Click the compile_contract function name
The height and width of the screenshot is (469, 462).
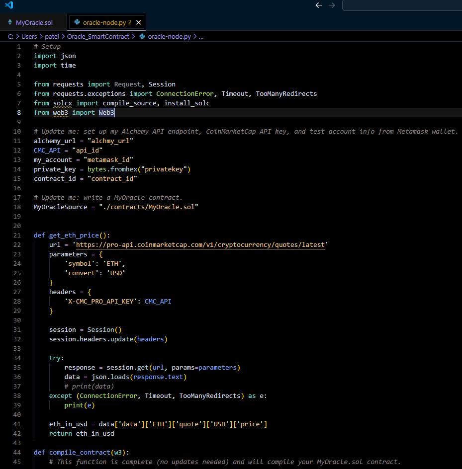(80, 452)
